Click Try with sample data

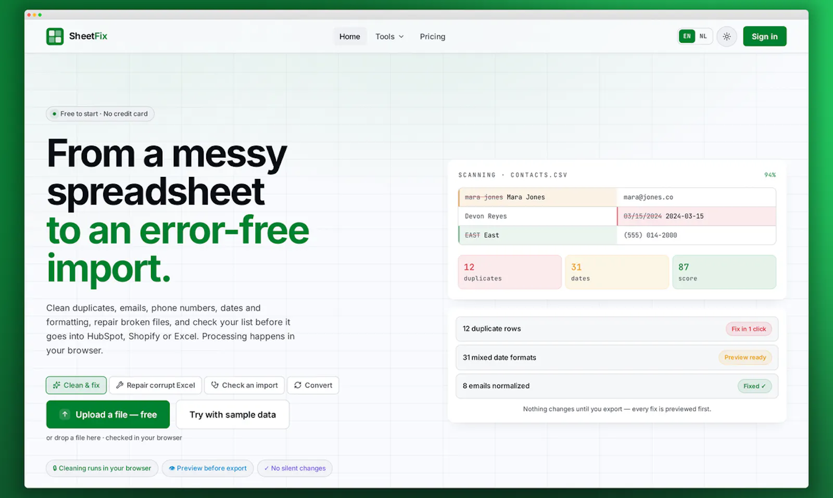233,414
